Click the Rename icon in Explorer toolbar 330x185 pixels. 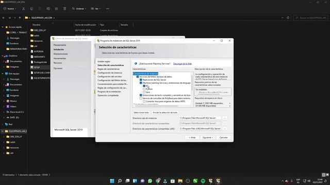pos(48,9)
